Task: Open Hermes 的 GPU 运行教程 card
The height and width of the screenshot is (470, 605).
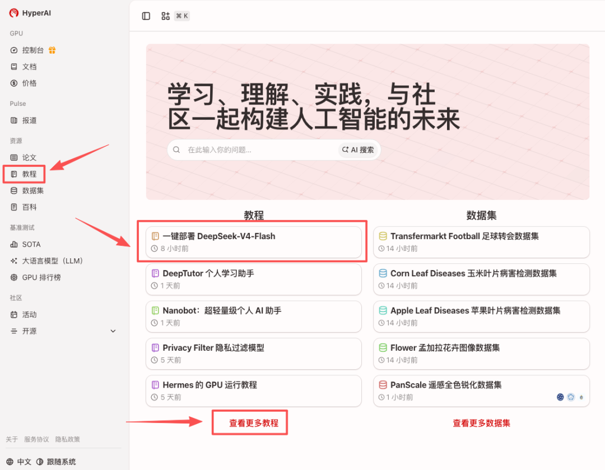Action: click(254, 391)
